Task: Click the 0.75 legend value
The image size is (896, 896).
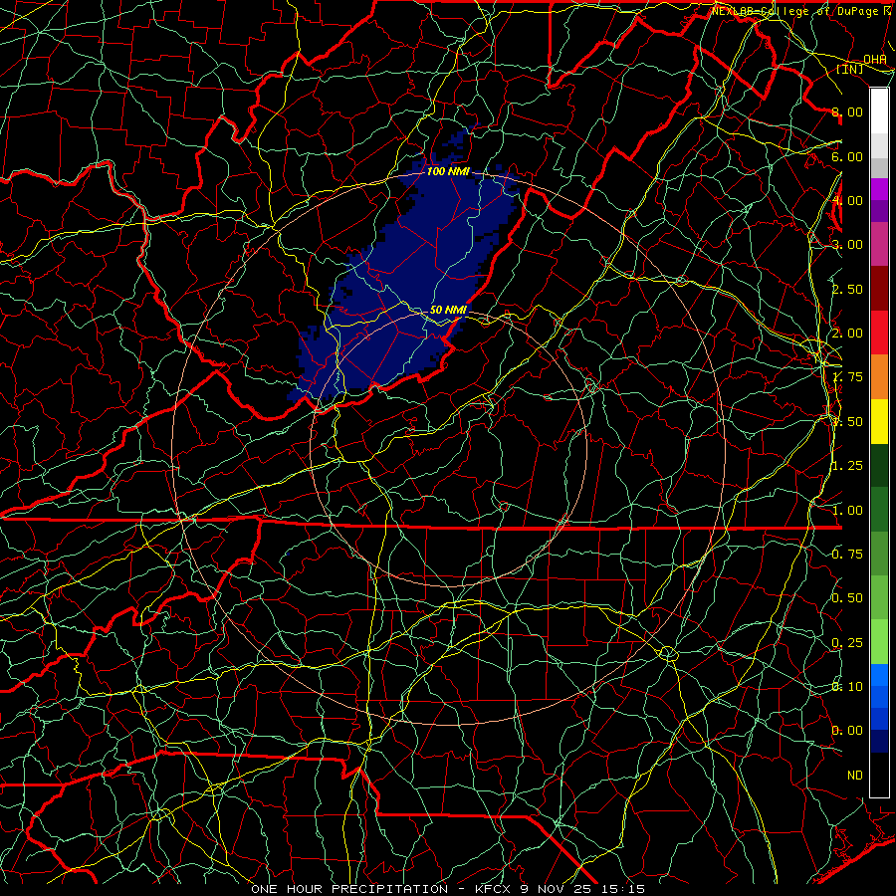Action: 848,555
